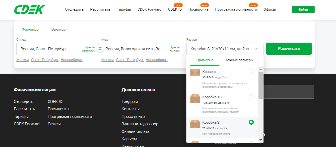336x147 pixels.
Task: Click the CDEK logo
Action: [29, 9]
